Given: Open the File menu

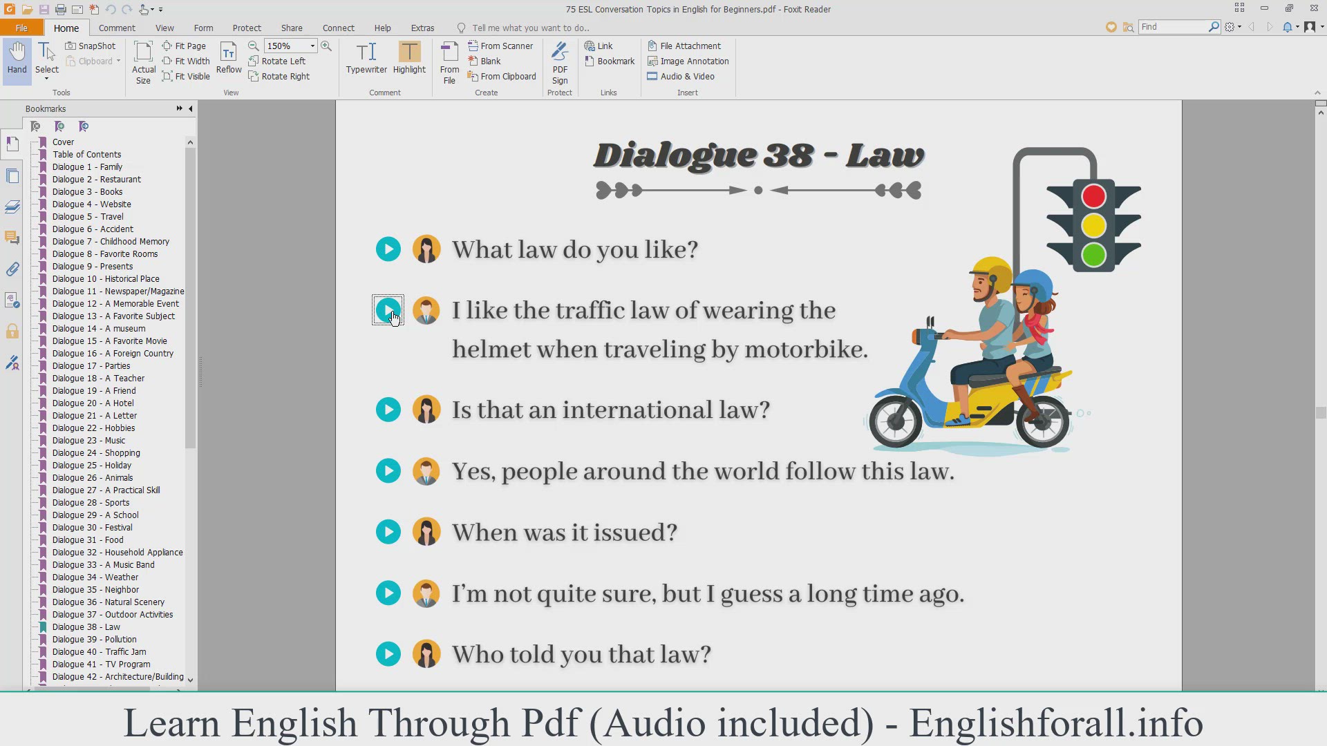Looking at the screenshot, I should [x=21, y=28].
